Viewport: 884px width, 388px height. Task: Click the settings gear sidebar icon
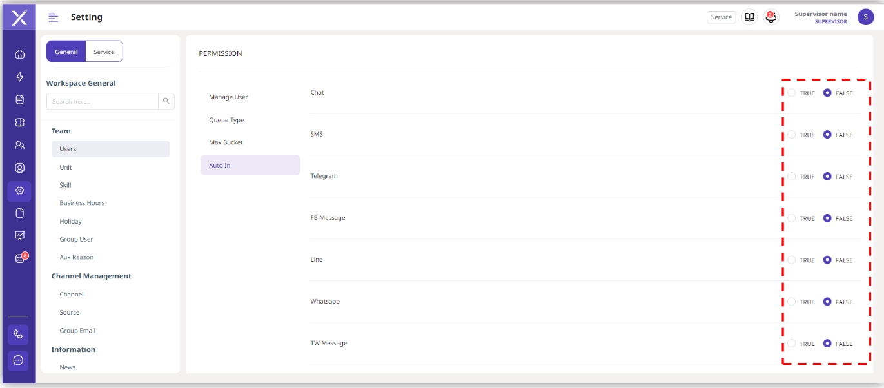(x=19, y=191)
